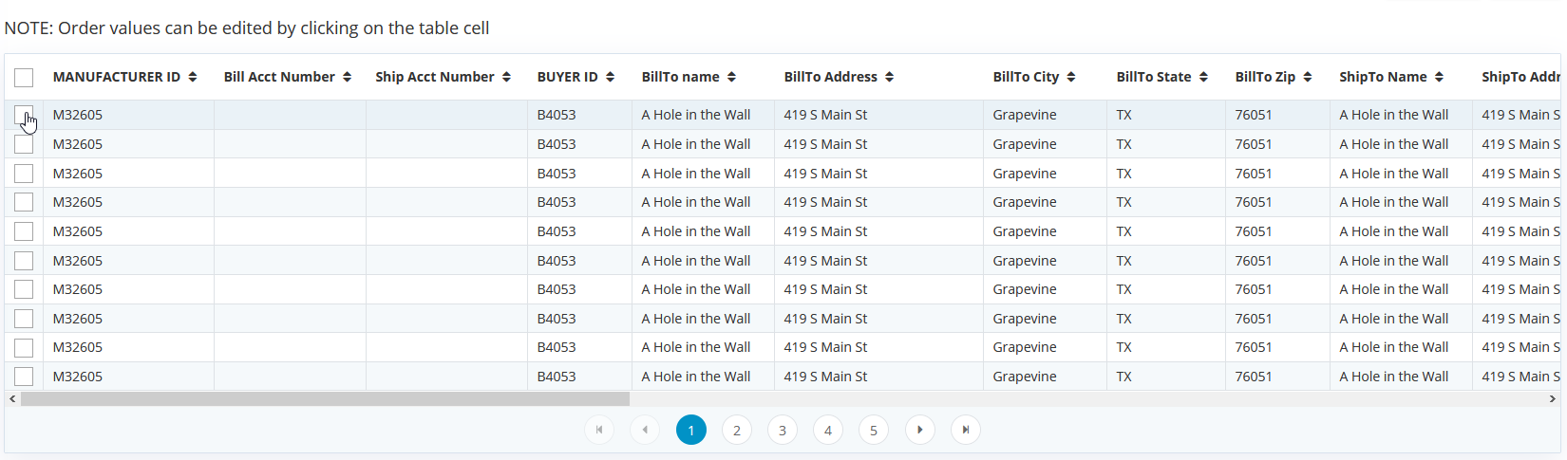The image size is (1567, 460).
Task: Click sort arrows next to BillTo Zip
Action: pyautogui.click(x=1308, y=77)
